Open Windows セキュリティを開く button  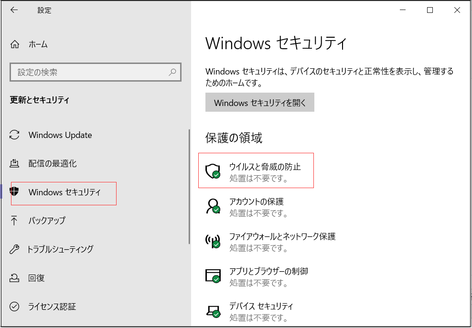point(259,103)
